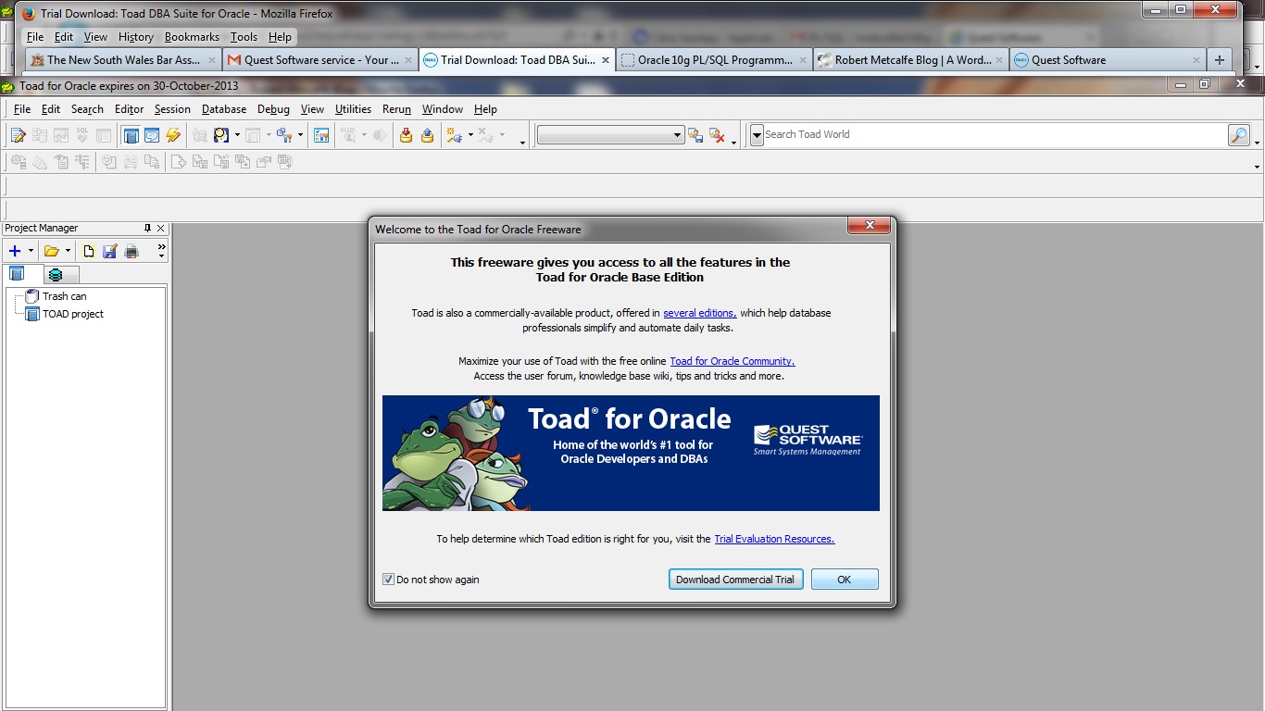Click the red down-arrow commit icon
The image size is (1265, 711).
point(406,135)
